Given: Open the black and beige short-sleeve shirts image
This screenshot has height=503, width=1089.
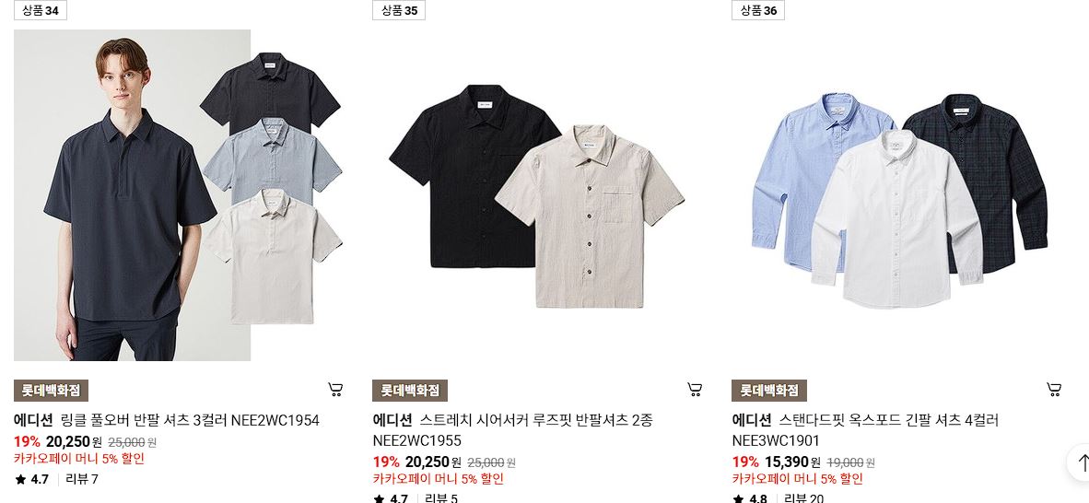Looking at the screenshot, I should 537,195.
